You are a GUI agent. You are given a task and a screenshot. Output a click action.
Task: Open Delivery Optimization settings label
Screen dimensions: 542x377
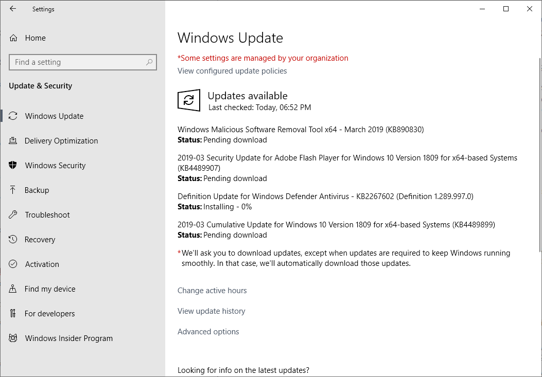click(x=61, y=140)
